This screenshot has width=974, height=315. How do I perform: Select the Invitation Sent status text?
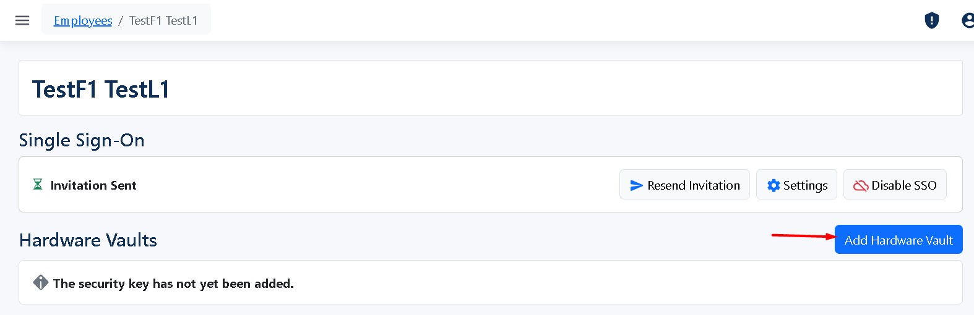93,185
